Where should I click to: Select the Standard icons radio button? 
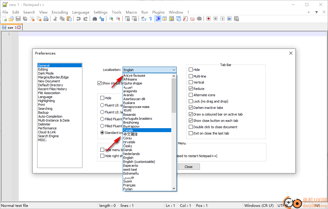102,133
